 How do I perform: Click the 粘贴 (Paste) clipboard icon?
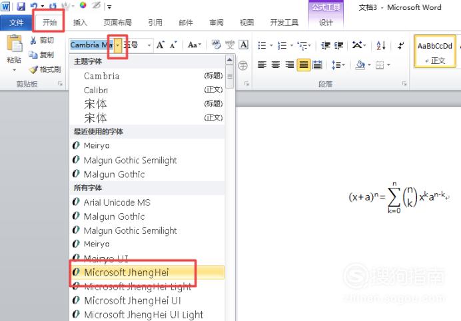[14, 43]
